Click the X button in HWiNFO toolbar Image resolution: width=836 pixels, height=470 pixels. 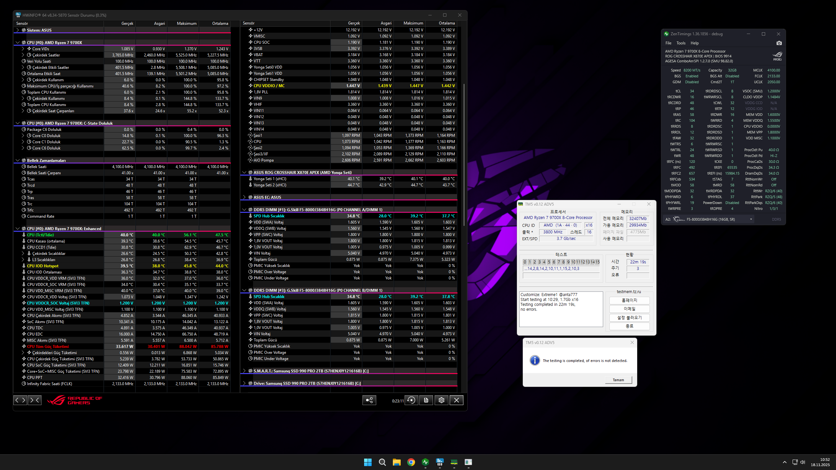[x=457, y=400]
